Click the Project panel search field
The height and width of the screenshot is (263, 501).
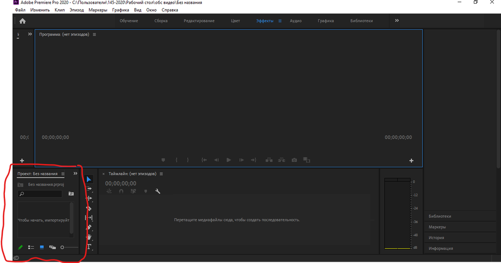(40, 194)
